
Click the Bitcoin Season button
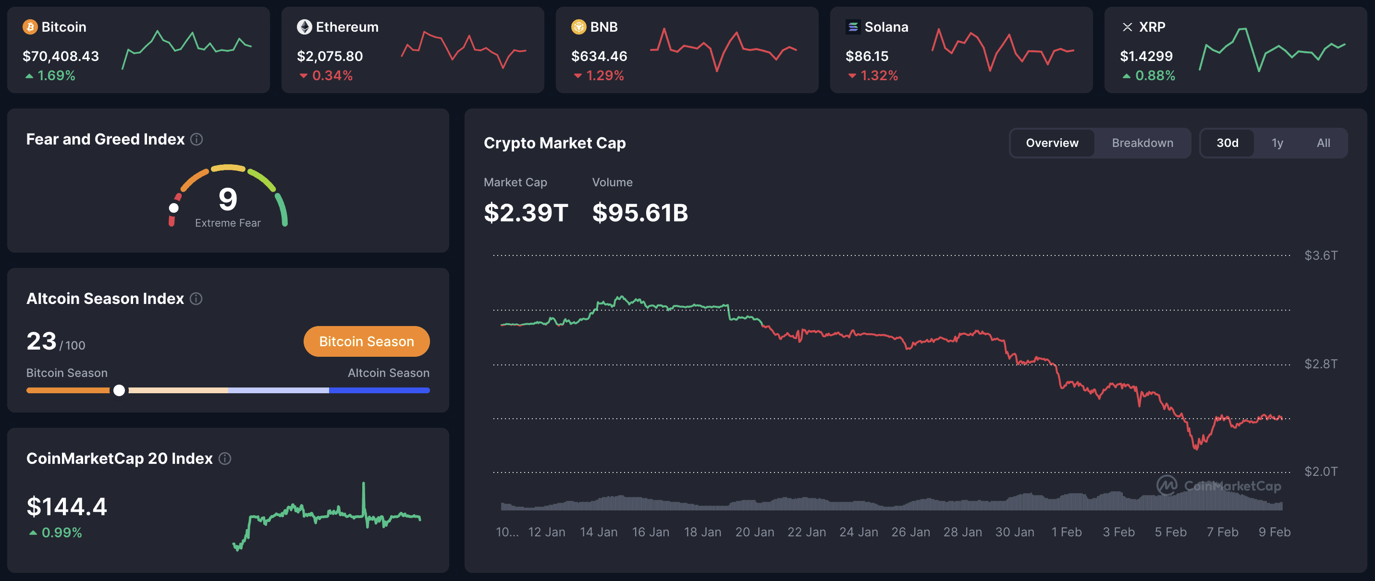(x=367, y=341)
